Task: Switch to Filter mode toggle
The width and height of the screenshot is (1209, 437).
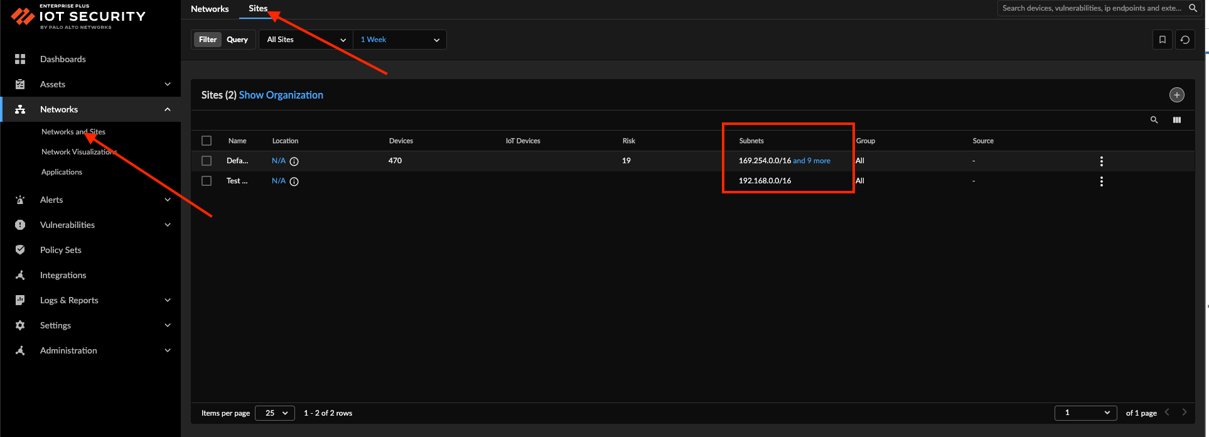Action: (208, 40)
